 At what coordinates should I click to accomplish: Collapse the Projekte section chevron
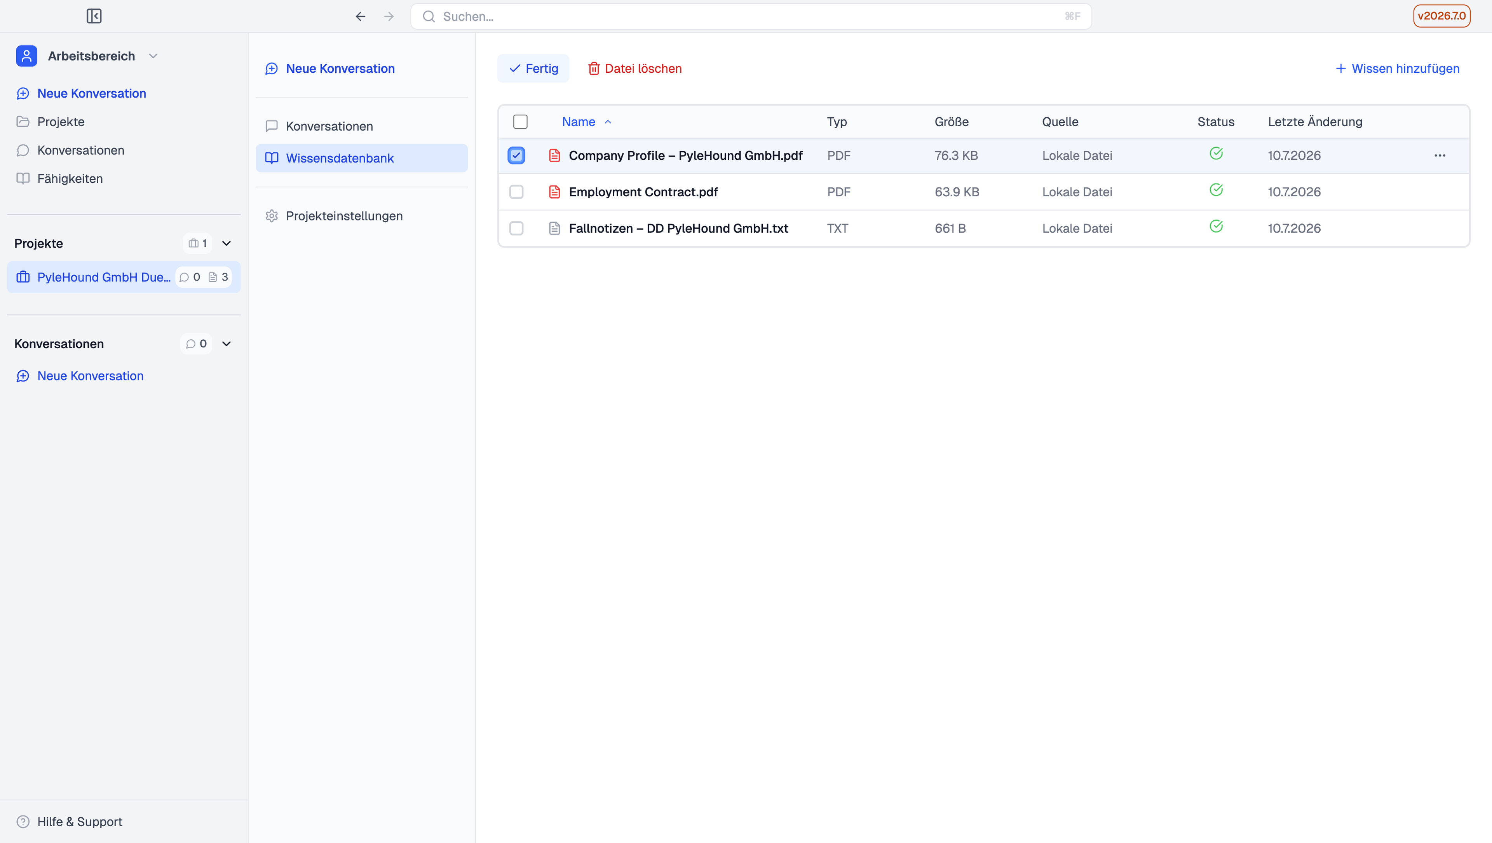click(227, 243)
